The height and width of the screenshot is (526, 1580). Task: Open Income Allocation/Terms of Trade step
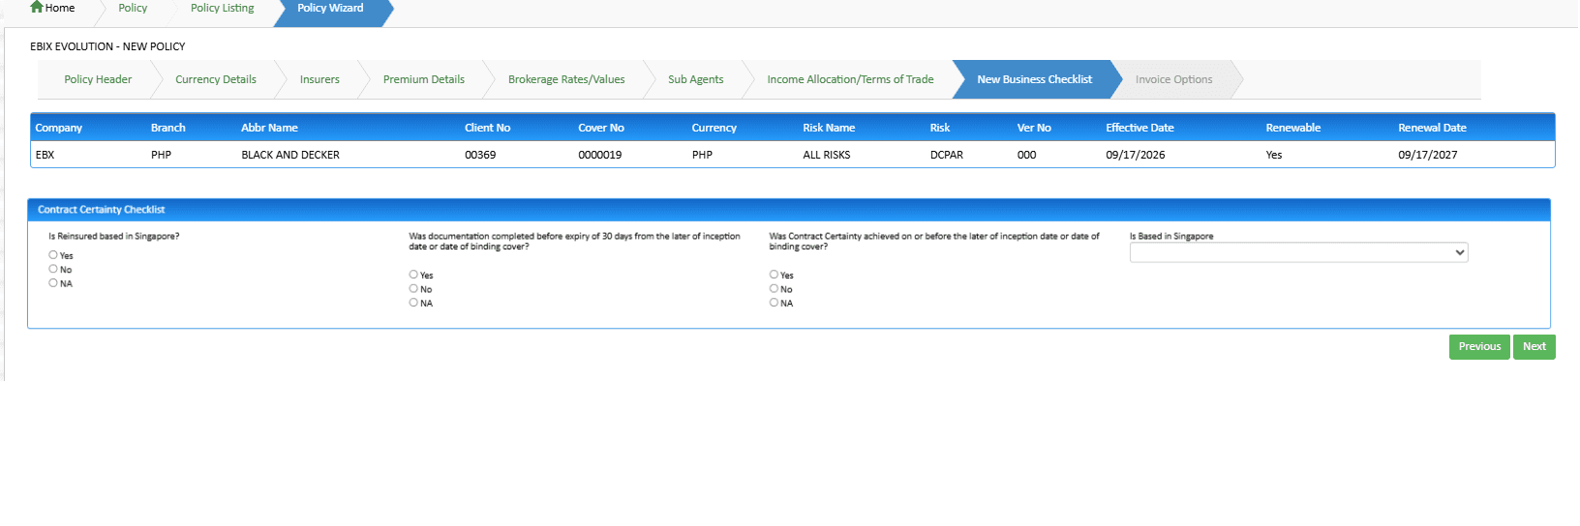click(851, 79)
